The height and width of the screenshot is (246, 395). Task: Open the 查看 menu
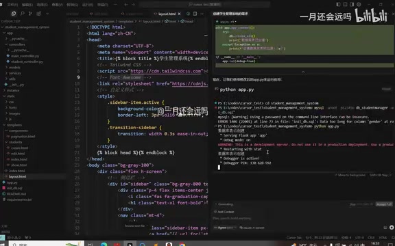pyautogui.click(x=57, y=5)
